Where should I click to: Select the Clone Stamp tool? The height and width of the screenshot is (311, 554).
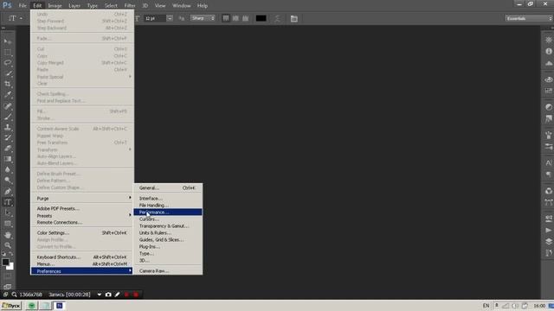tap(8, 127)
